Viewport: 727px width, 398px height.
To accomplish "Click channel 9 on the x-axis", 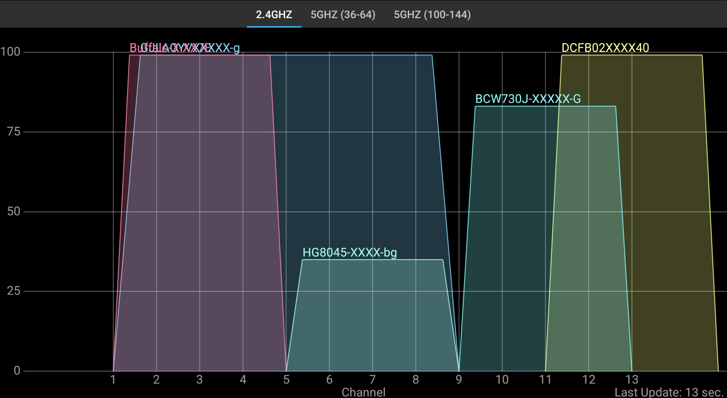I will pyautogui.click(x=459, y=379).
